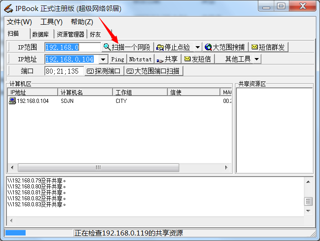Click the Ping button
This screenshot has width=320, height=241.
118,59
